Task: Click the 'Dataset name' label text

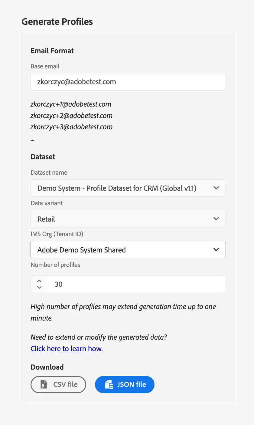Action: 49,173
